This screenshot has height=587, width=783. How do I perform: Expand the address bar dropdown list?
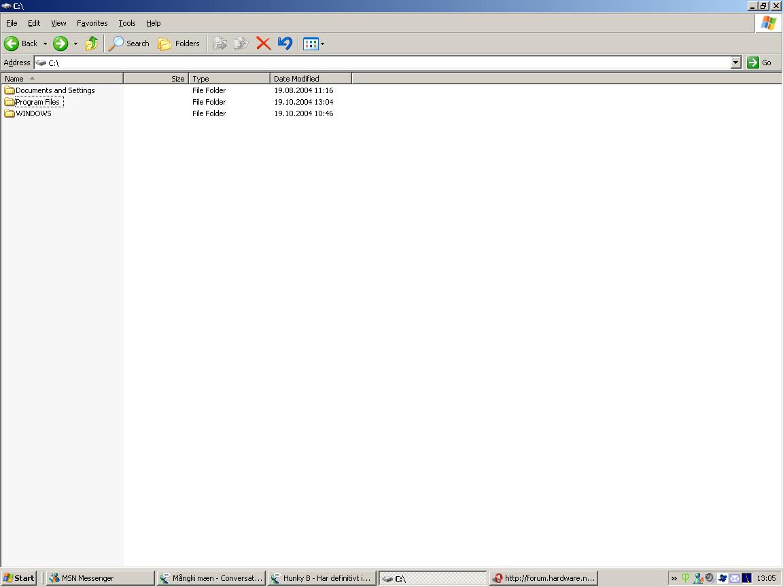(735, 63)
